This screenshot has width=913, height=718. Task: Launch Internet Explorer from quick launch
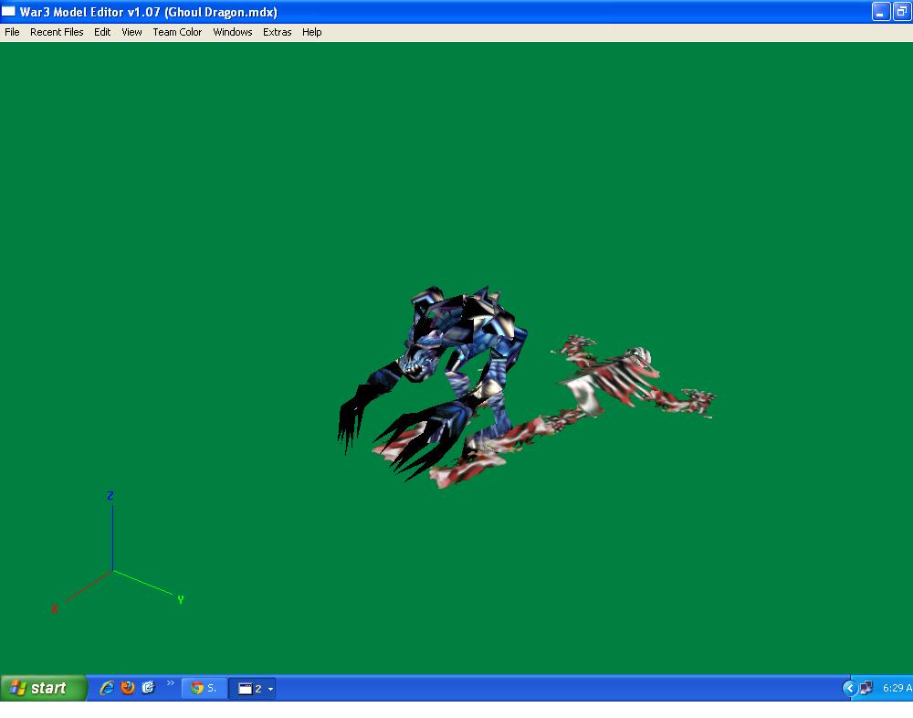[107, 688]
